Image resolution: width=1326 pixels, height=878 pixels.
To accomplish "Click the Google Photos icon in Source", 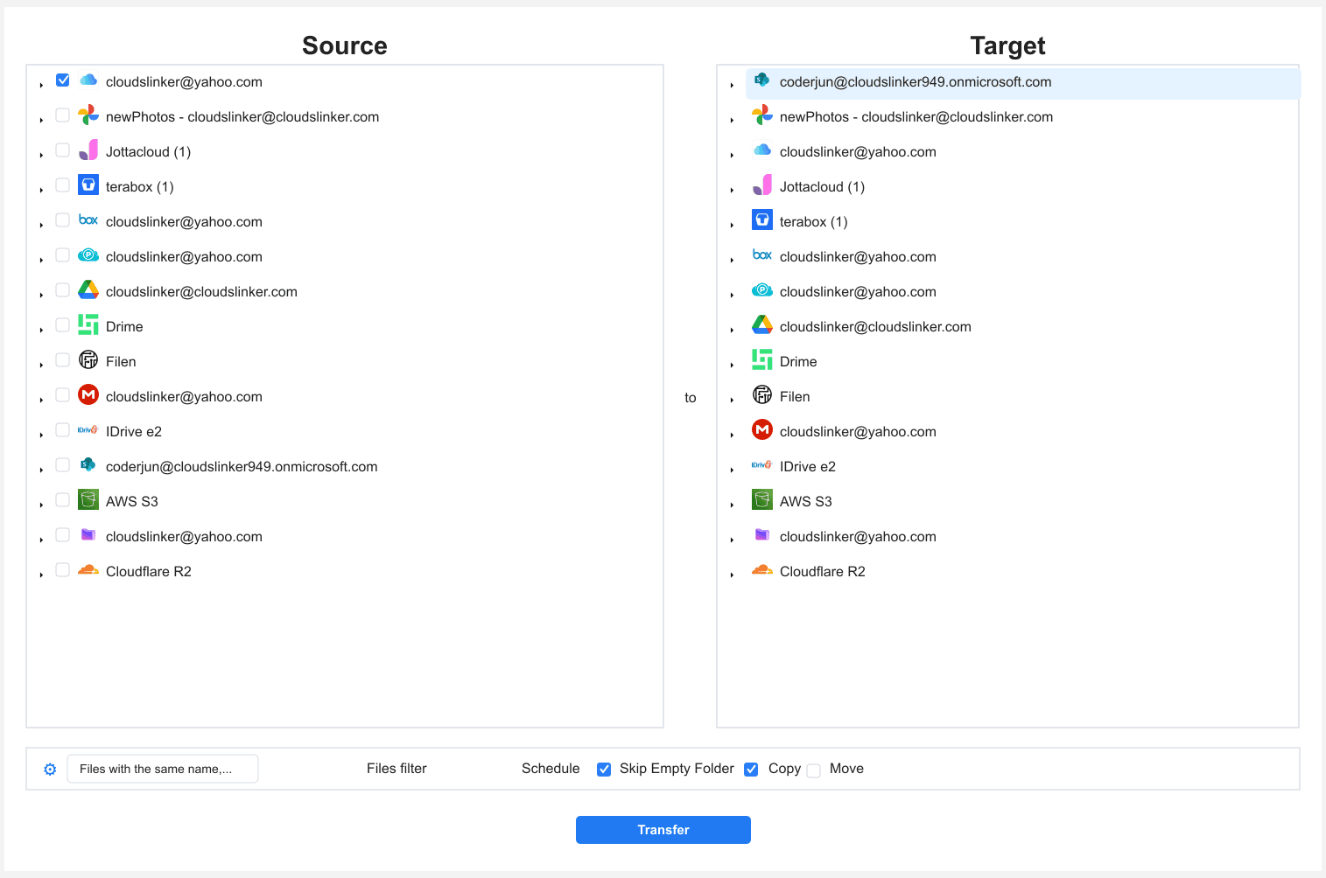I will [88, 115].
